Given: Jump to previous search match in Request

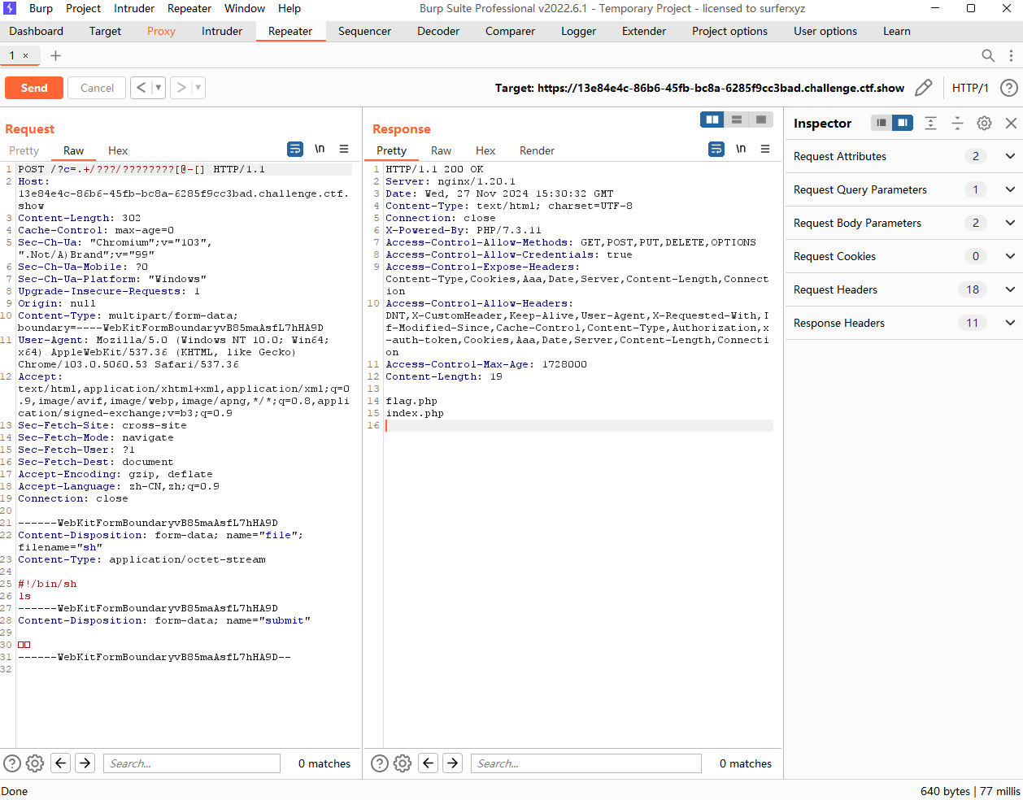Looking at the screenshot, I should click(61, 763).
